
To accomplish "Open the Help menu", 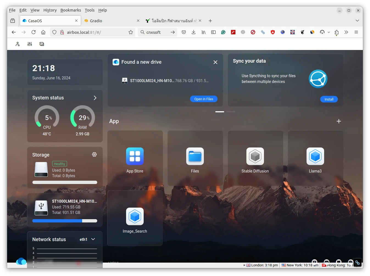I will point(103,10).
